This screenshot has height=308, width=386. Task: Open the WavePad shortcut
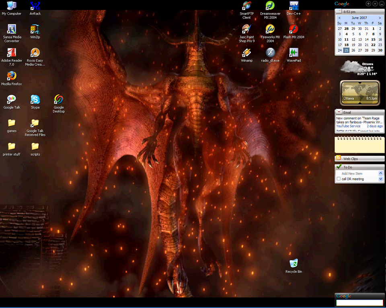point(294,55)
